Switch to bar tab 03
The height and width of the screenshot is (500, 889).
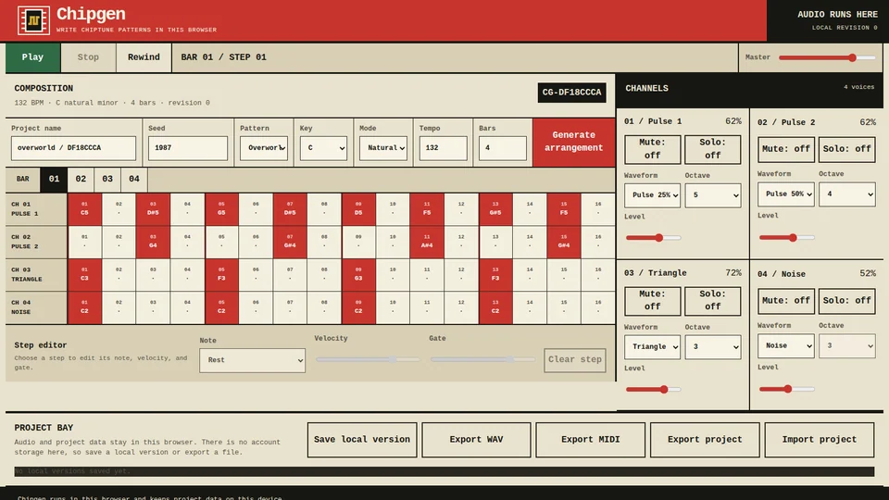107,179
